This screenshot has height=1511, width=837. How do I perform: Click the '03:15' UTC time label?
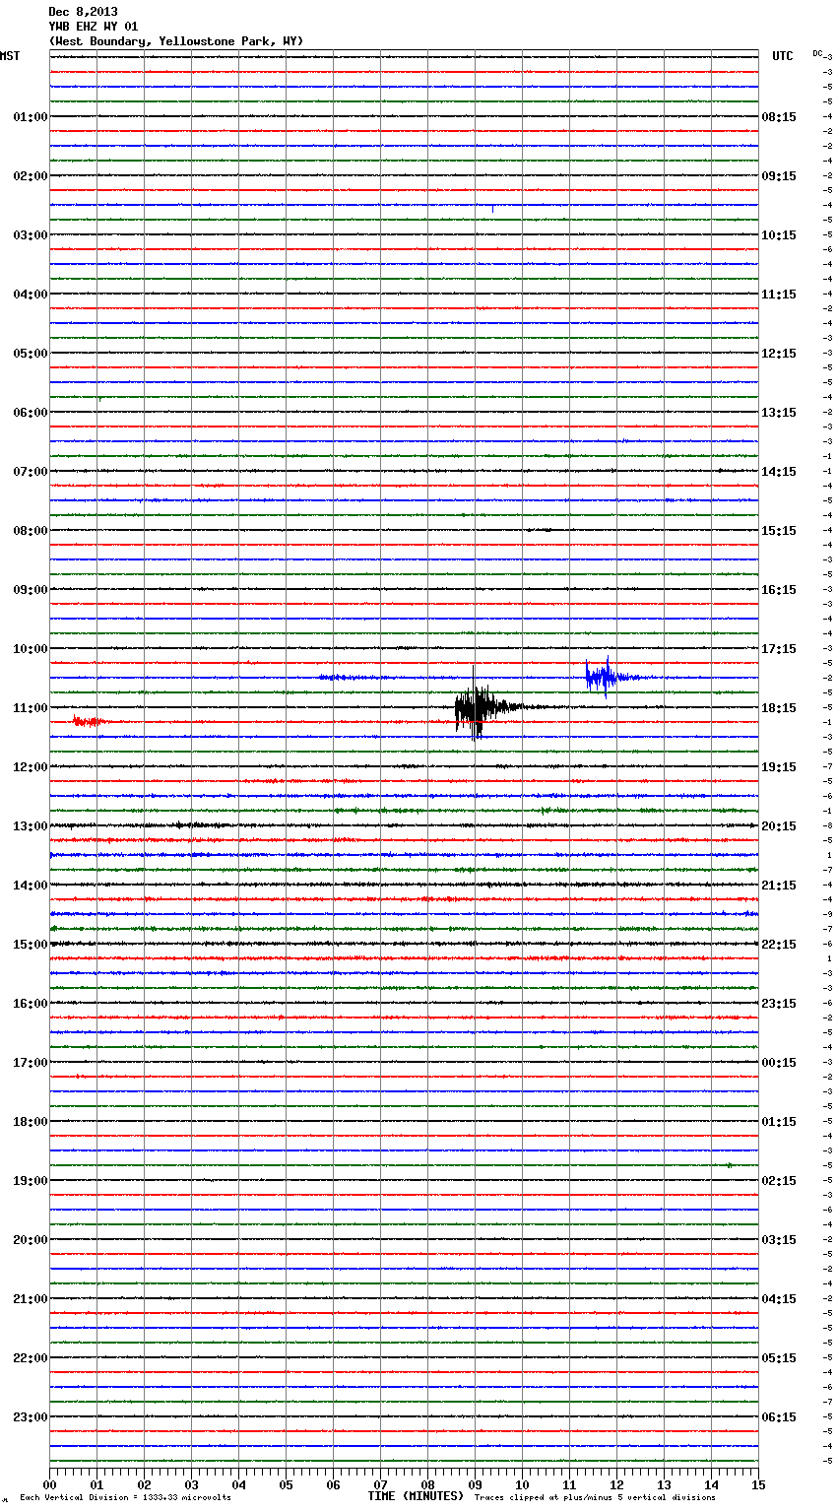coord(779,1240)
